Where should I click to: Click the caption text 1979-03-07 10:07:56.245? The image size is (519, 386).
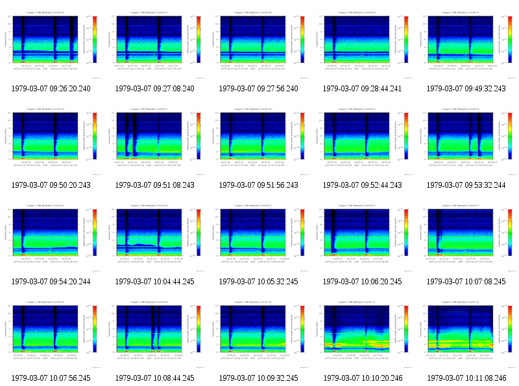[51, 378]
